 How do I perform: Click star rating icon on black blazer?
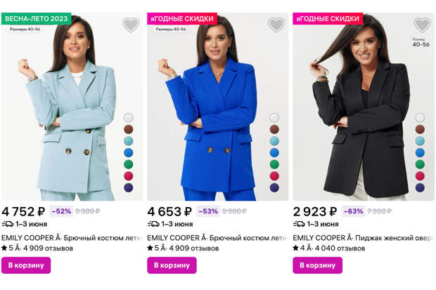296,248
